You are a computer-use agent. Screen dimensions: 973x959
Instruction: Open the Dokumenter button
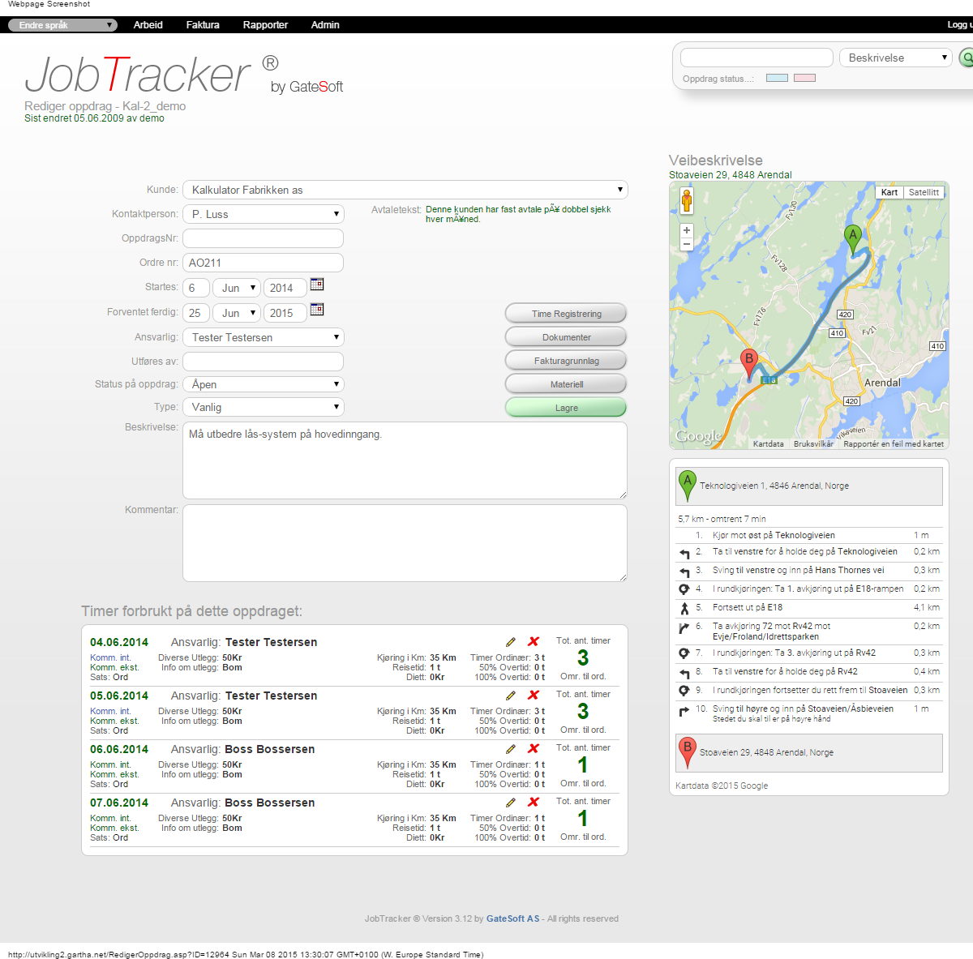pyautogui.click(x=566, y=337)
